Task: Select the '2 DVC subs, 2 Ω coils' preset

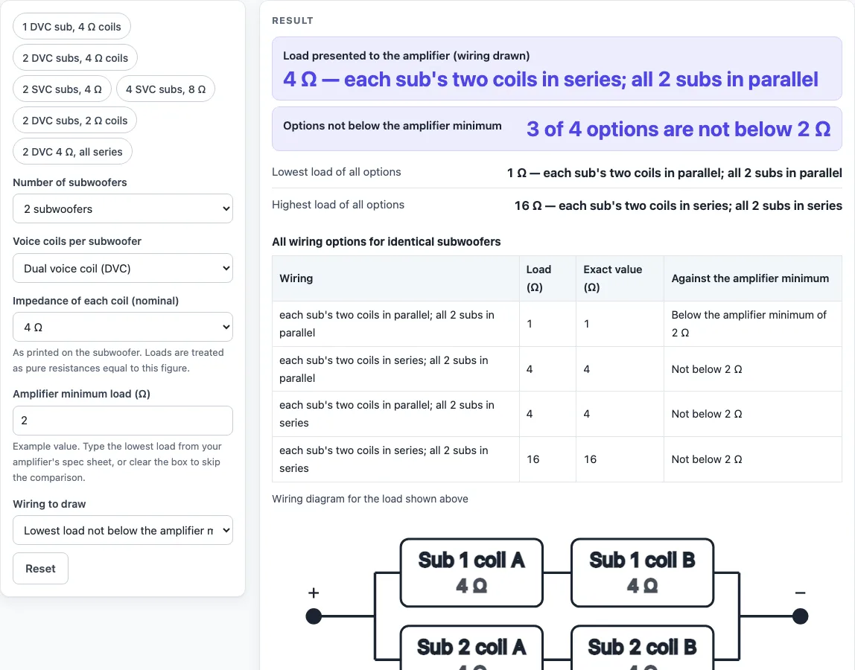Action: (74, 121)
